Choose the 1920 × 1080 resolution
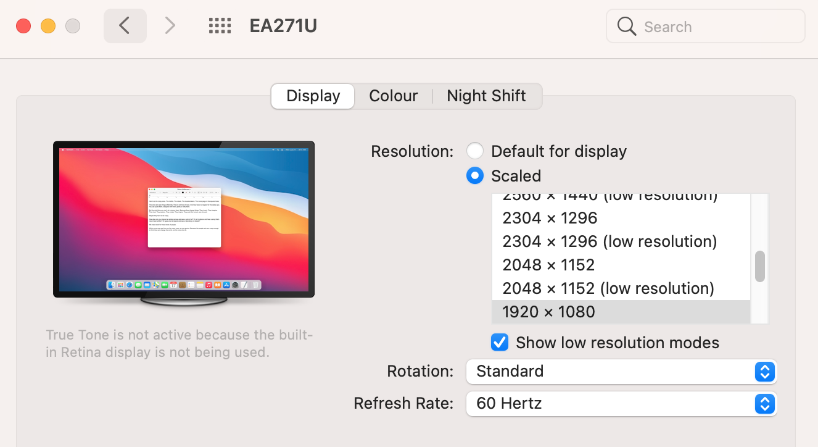Viewport: 818px width, 447px height. point(548,312)
